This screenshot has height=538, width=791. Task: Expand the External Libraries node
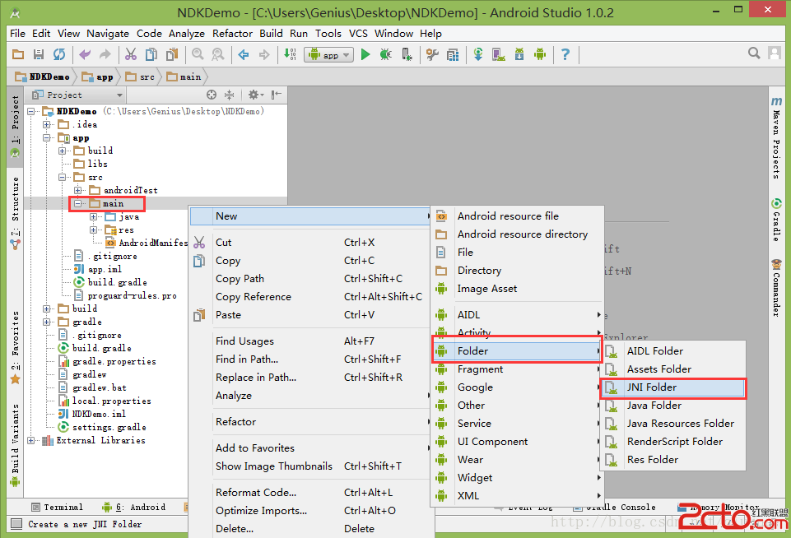(x=32, y=440)
